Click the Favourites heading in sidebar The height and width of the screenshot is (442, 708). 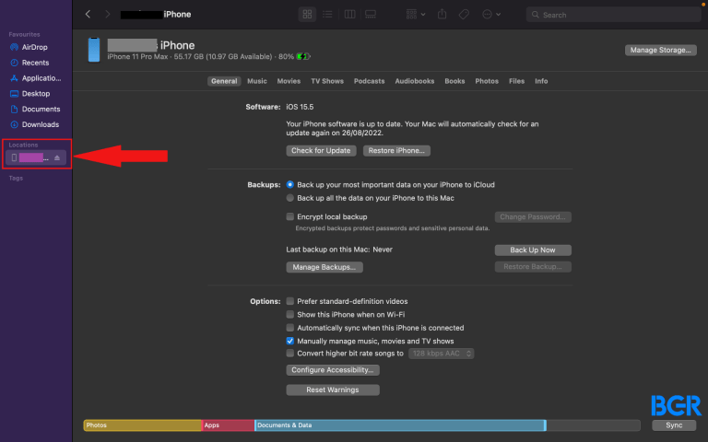pos(24,34)
